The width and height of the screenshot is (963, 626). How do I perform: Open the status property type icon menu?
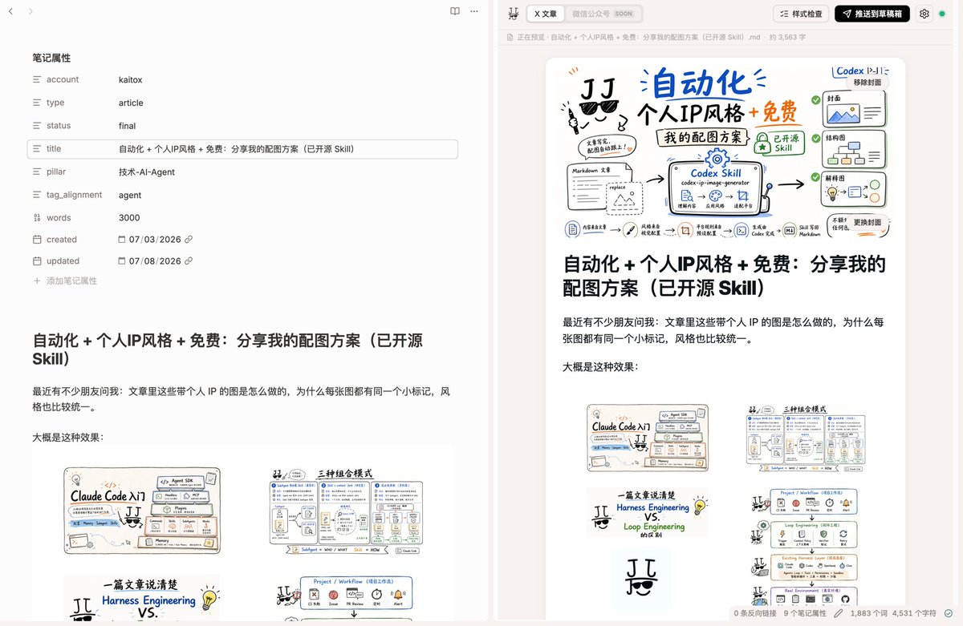point(37,126)
